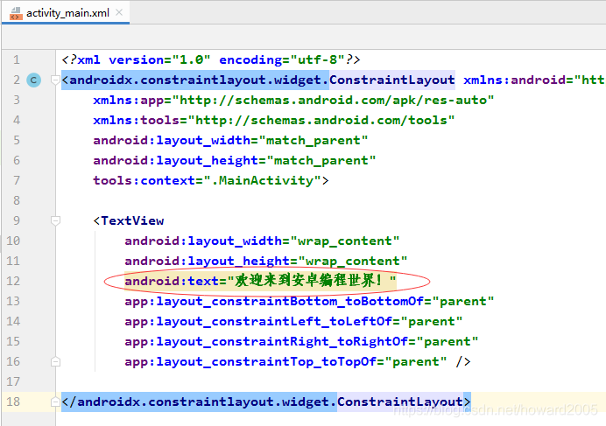Toggle the fold end marker on line 16

point(55,361)
